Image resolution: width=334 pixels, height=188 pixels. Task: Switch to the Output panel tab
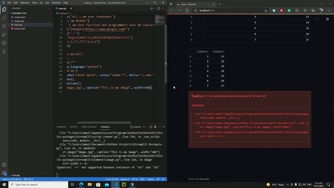(74, 127)
